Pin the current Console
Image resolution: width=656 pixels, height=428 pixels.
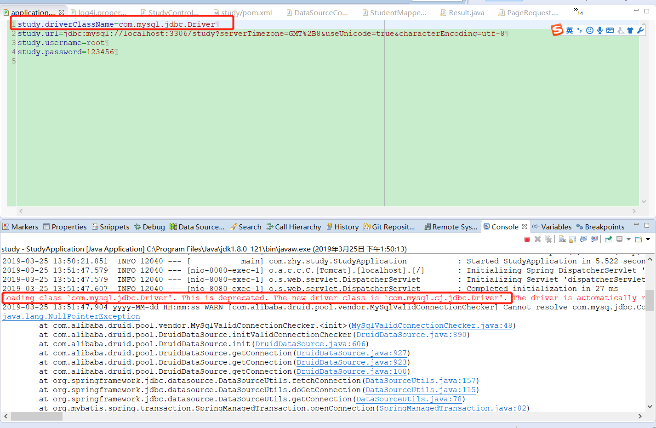[x=609, y=239]
